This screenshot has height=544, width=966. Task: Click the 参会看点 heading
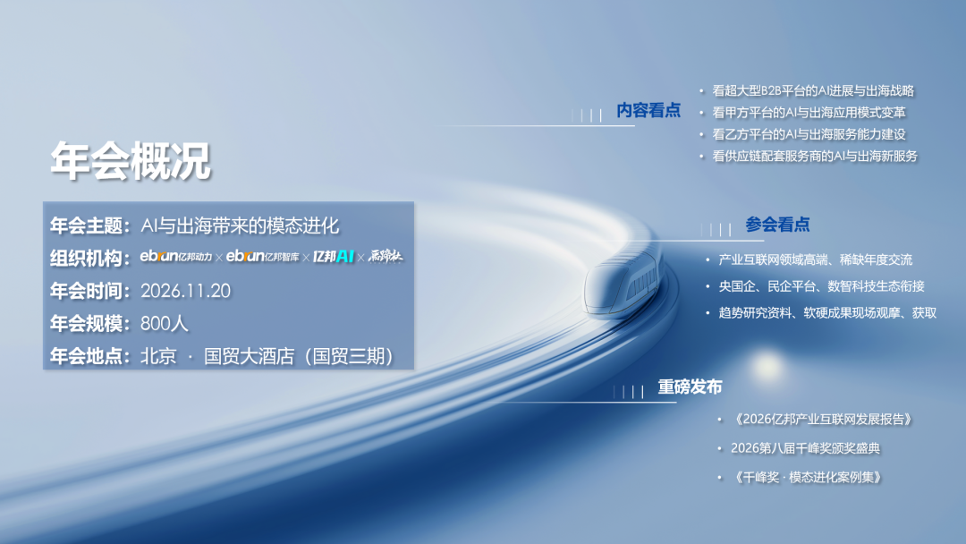coord(777,225)
